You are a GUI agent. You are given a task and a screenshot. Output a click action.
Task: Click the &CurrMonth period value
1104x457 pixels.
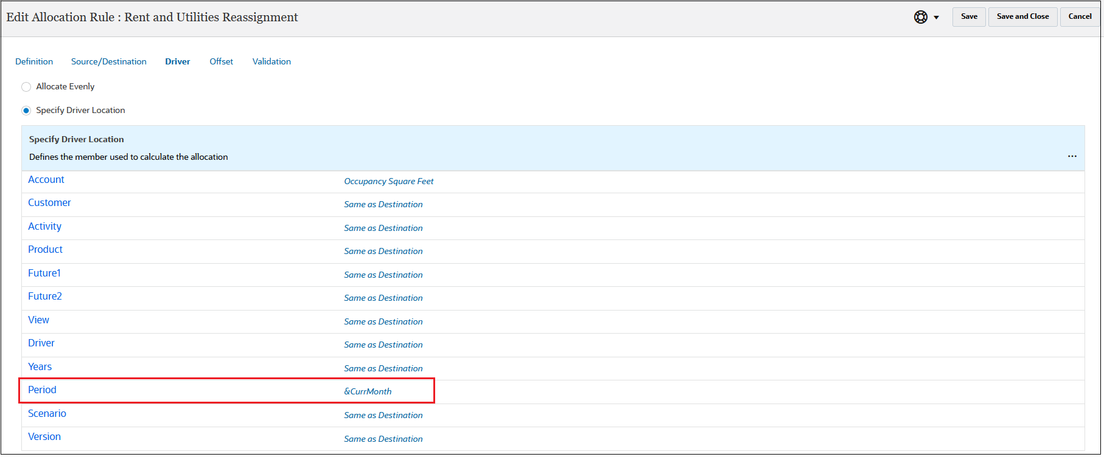tap(368, 392)
